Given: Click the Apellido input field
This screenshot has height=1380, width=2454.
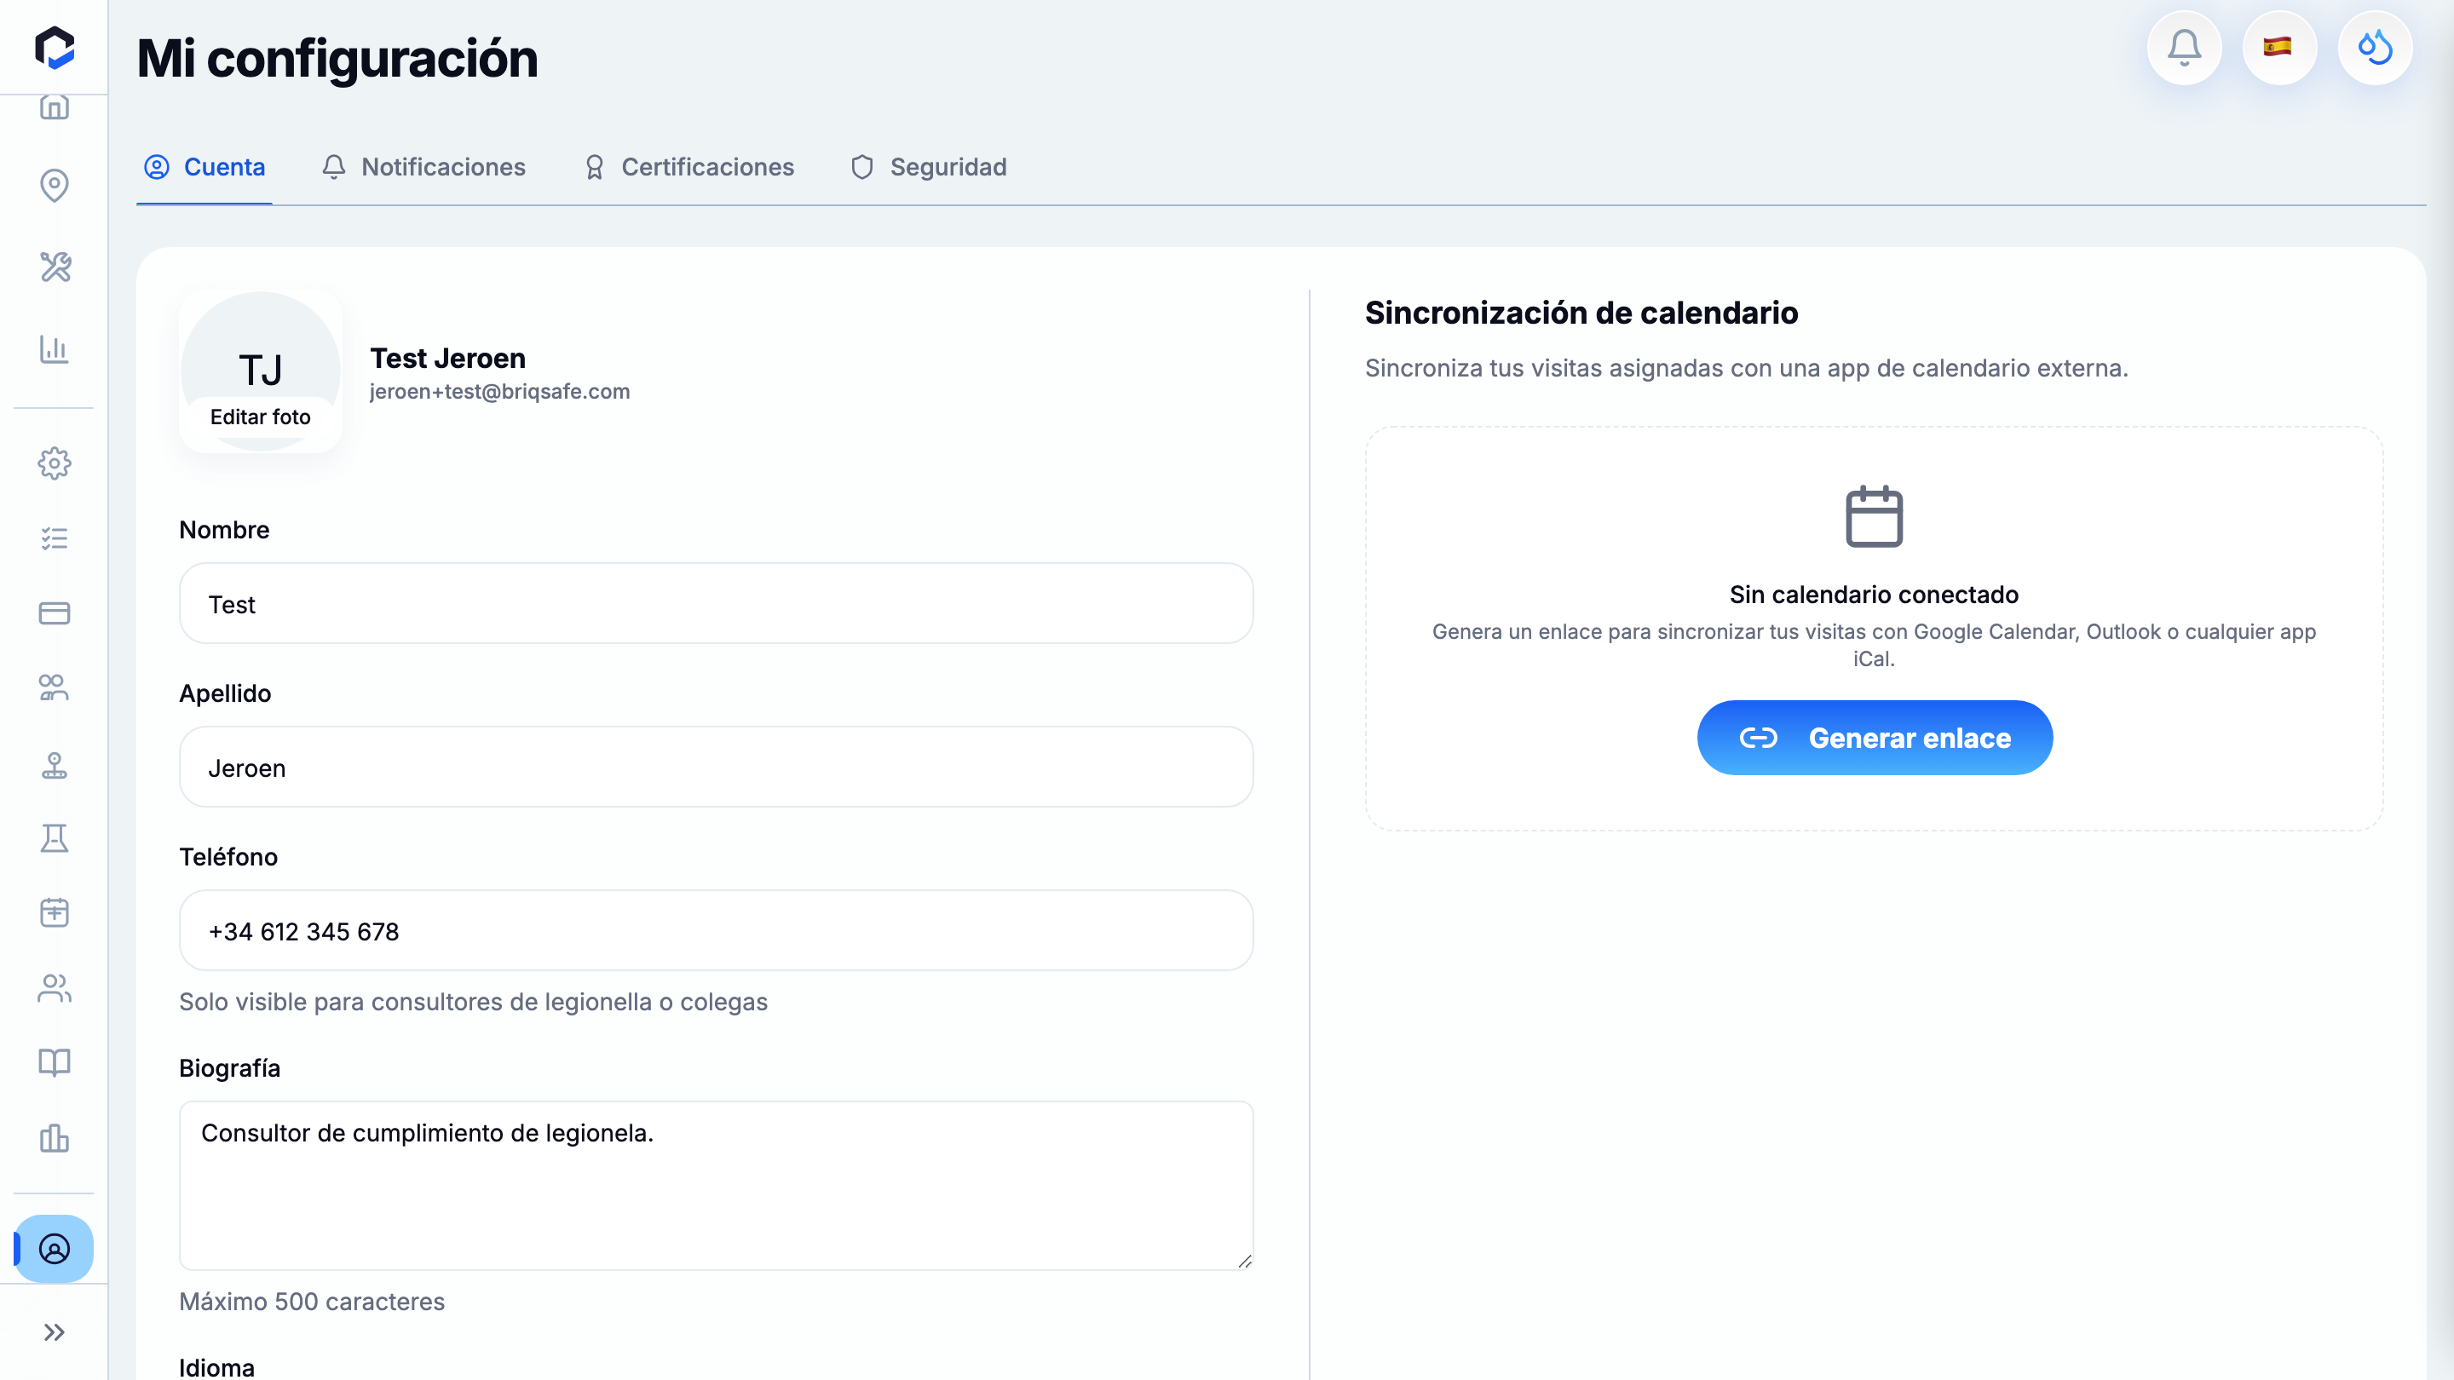Looking at the screenshot, I should [716, 767].
